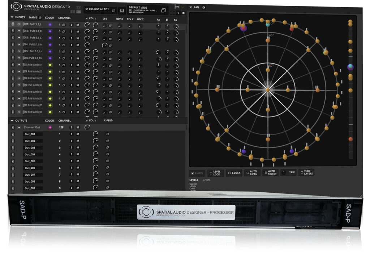The image size is (370, 255).
Task: Select the Out_006 name field
Action: (33, 168)
